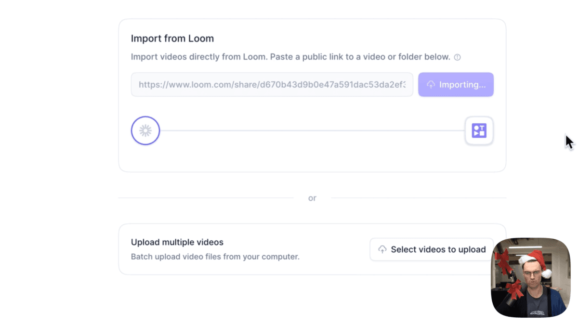Click the webcam video bubble thumbnail
The image size is (578, 325).
(530, 277)
